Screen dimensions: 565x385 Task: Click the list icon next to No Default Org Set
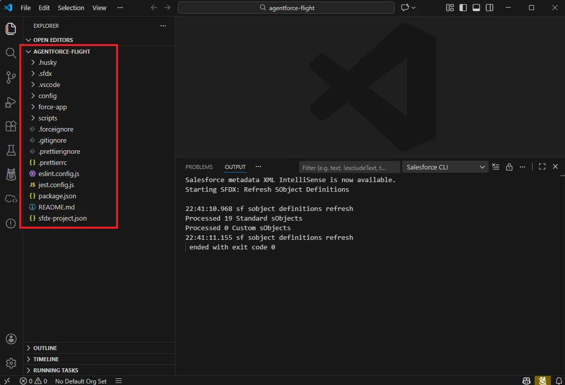(x=119, y=380)
